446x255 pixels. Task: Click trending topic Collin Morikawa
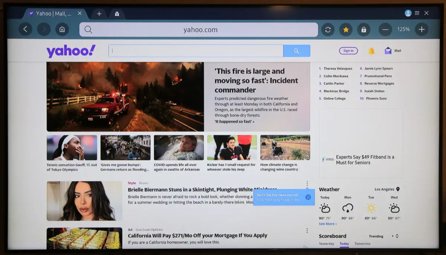point(336,76)
